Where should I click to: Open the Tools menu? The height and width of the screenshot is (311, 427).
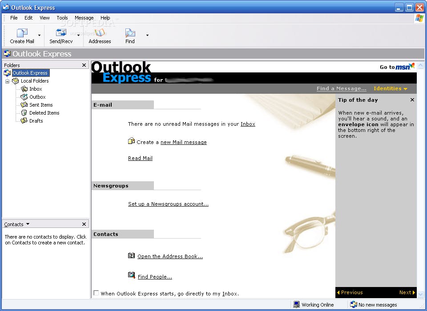62,18
